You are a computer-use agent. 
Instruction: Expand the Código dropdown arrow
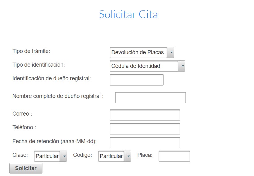[x=129, y=156]
